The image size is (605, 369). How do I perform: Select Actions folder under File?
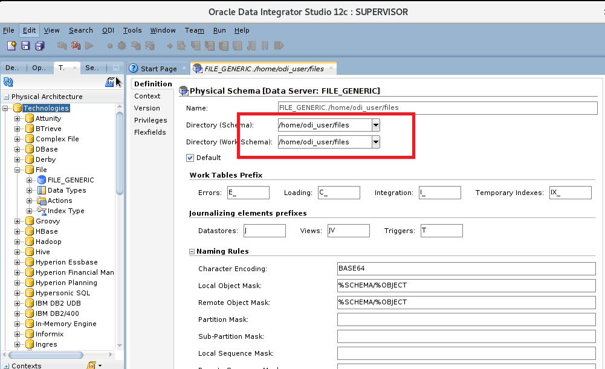[x=60, y=201]
